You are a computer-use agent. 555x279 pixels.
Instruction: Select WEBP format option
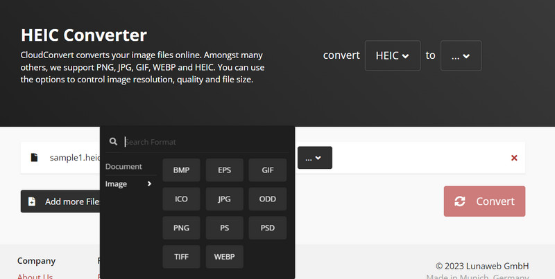(224, 256)
